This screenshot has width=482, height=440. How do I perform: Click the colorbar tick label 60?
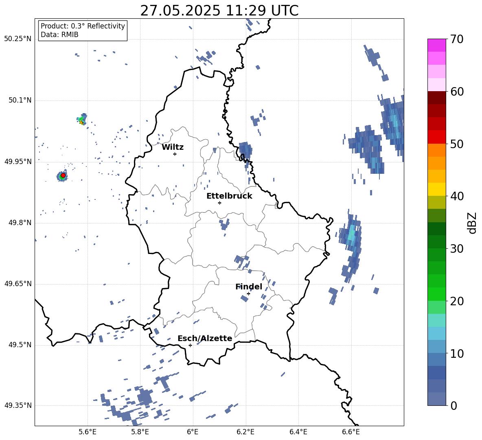[456, 92]
